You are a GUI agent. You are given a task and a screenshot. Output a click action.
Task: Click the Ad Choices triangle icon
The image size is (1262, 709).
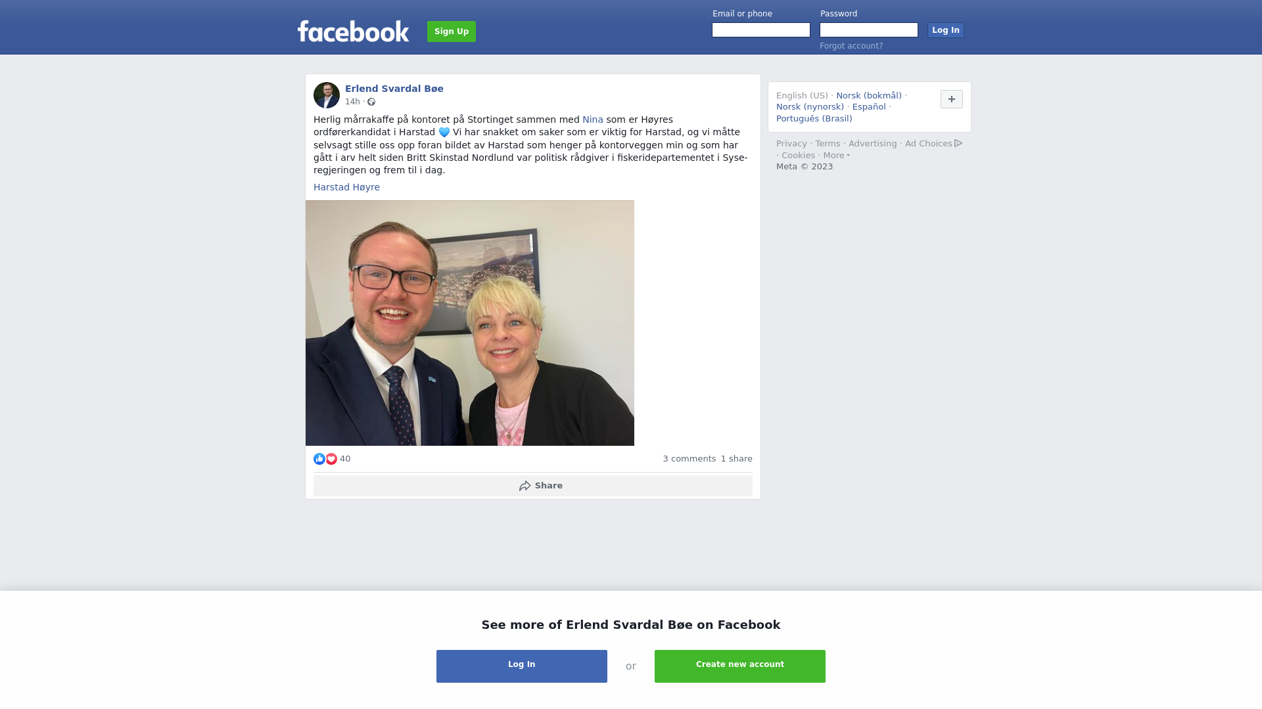(x=958, y=143)
